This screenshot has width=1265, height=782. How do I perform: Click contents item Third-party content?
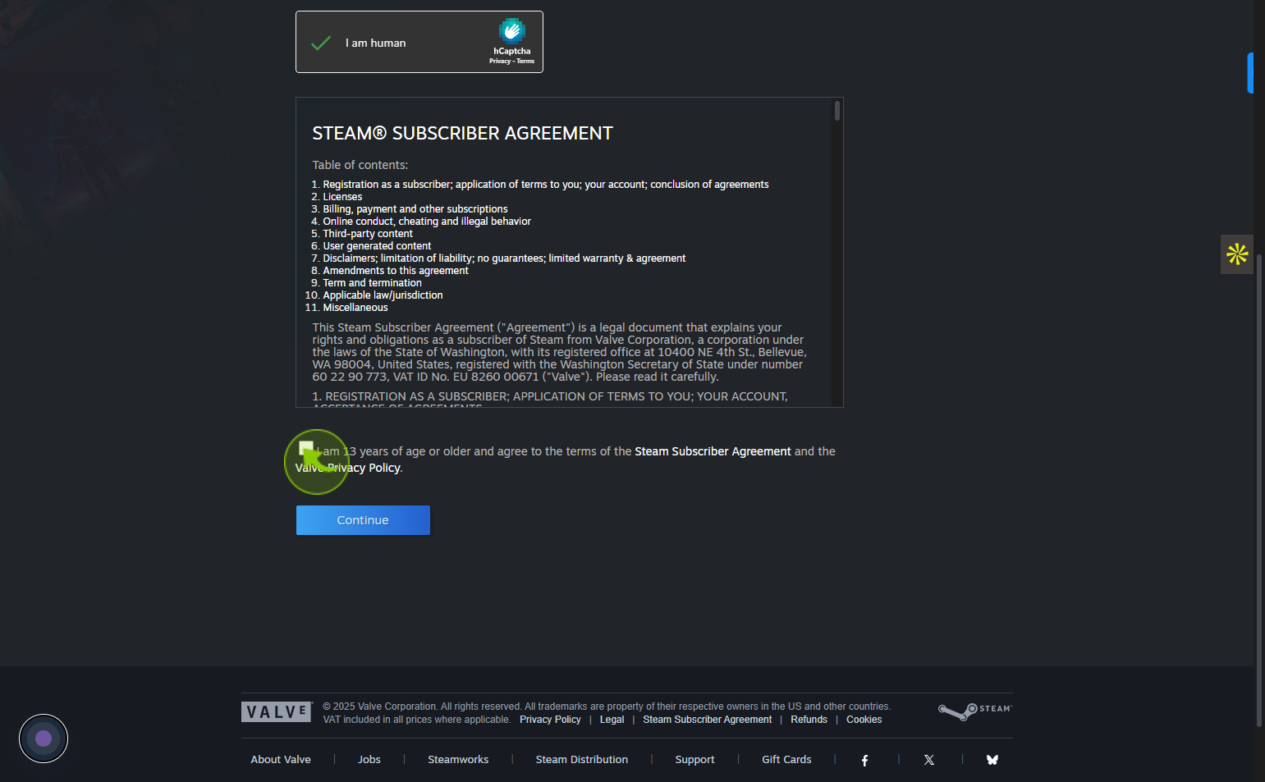point(368,234)
